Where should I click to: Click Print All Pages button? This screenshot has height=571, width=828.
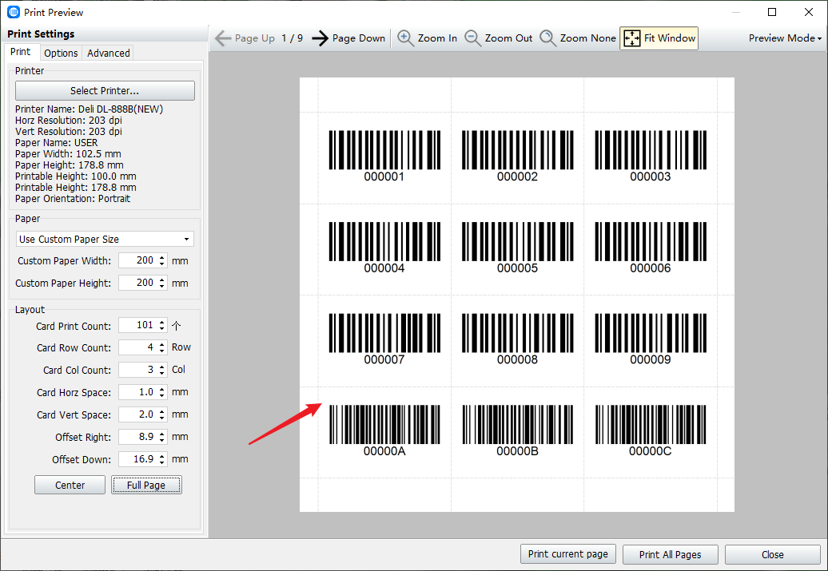(670, 555)
